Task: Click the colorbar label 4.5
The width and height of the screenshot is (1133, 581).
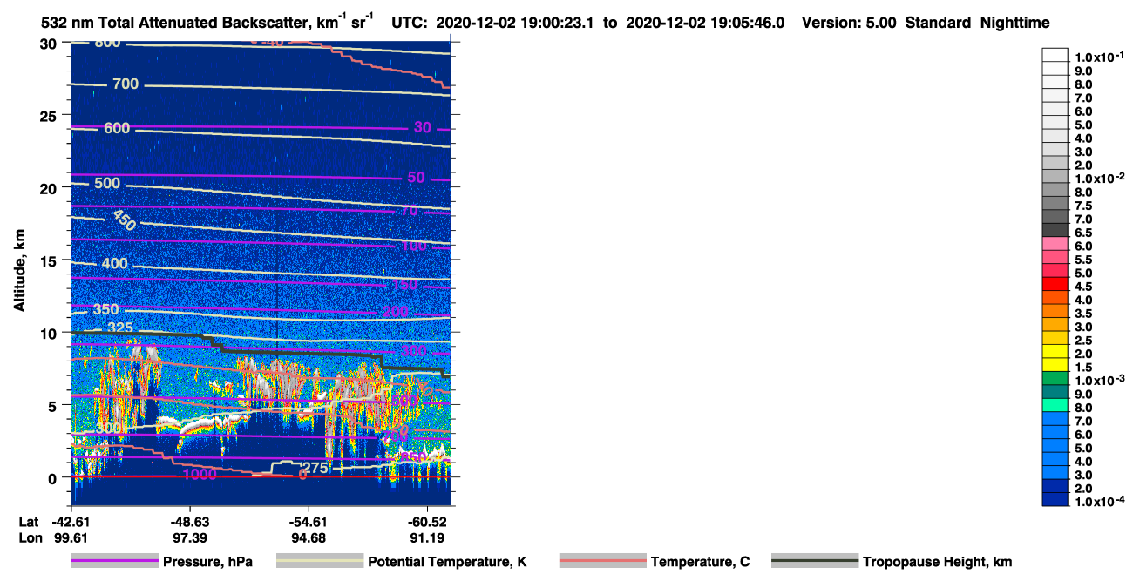Action: [1083, 287]
